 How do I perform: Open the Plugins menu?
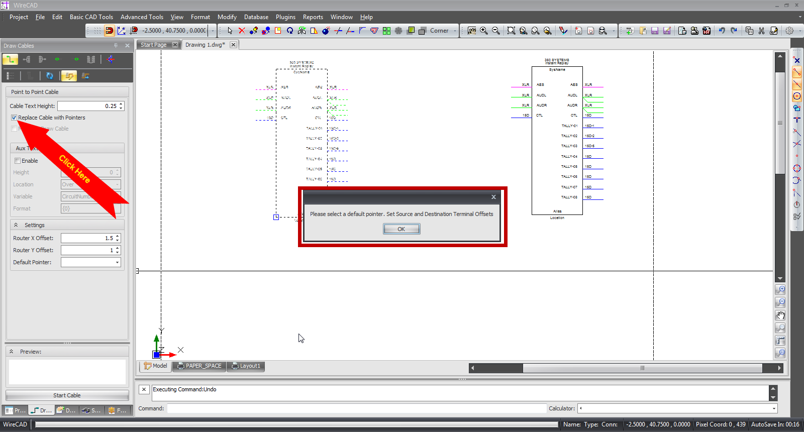tap(285, 17)
